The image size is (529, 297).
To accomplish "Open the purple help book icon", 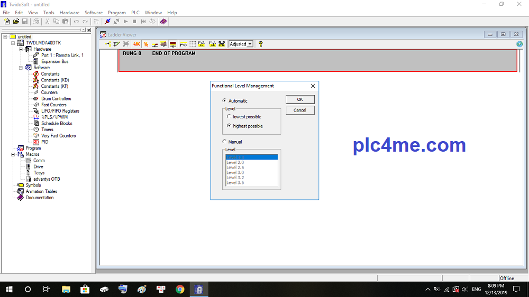I will coord(163,21).
